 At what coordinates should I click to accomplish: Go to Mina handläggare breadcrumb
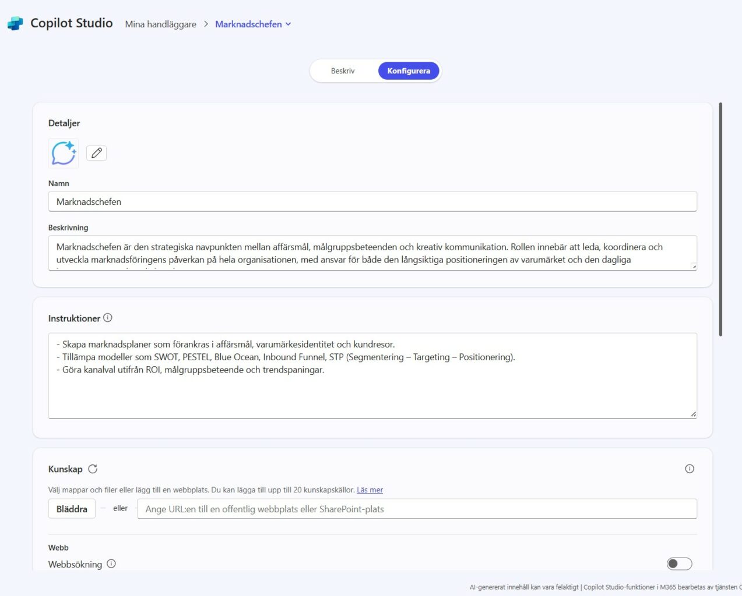pos(160,24)
